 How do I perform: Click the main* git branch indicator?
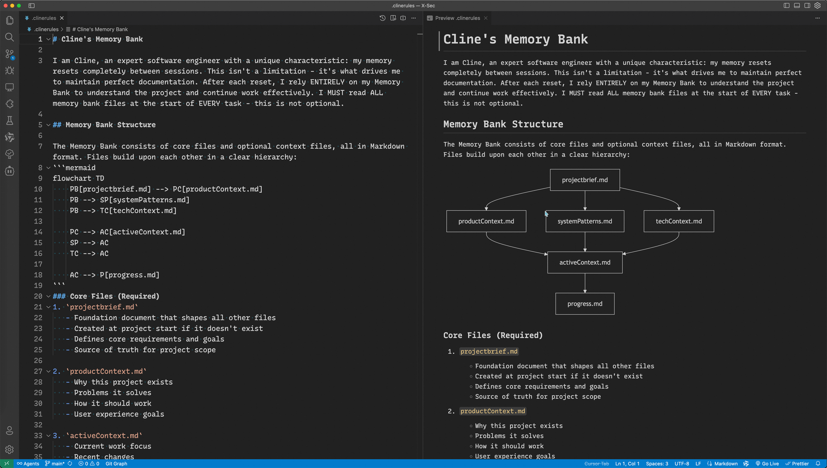(x=55, y=463)
